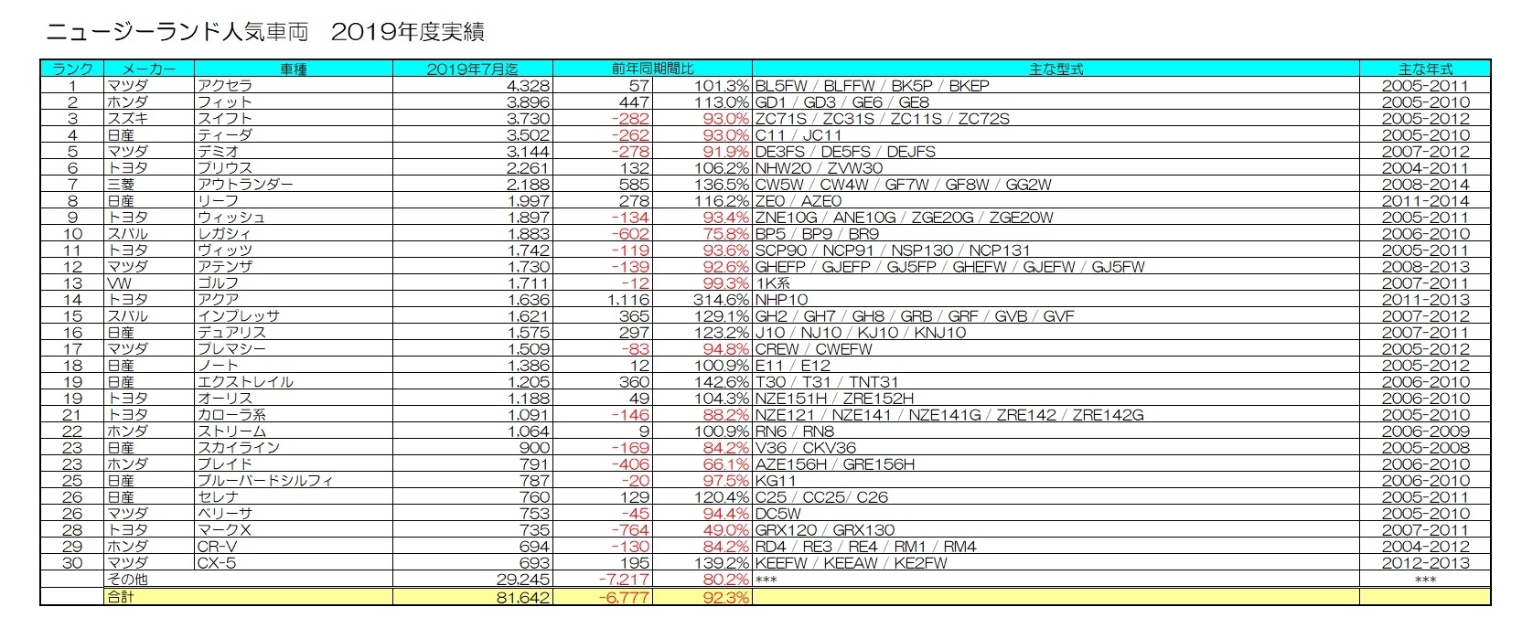The image size is (1522, 639).
Task: Select the アウトランダー model cell
Action: (x=294, y=184)
